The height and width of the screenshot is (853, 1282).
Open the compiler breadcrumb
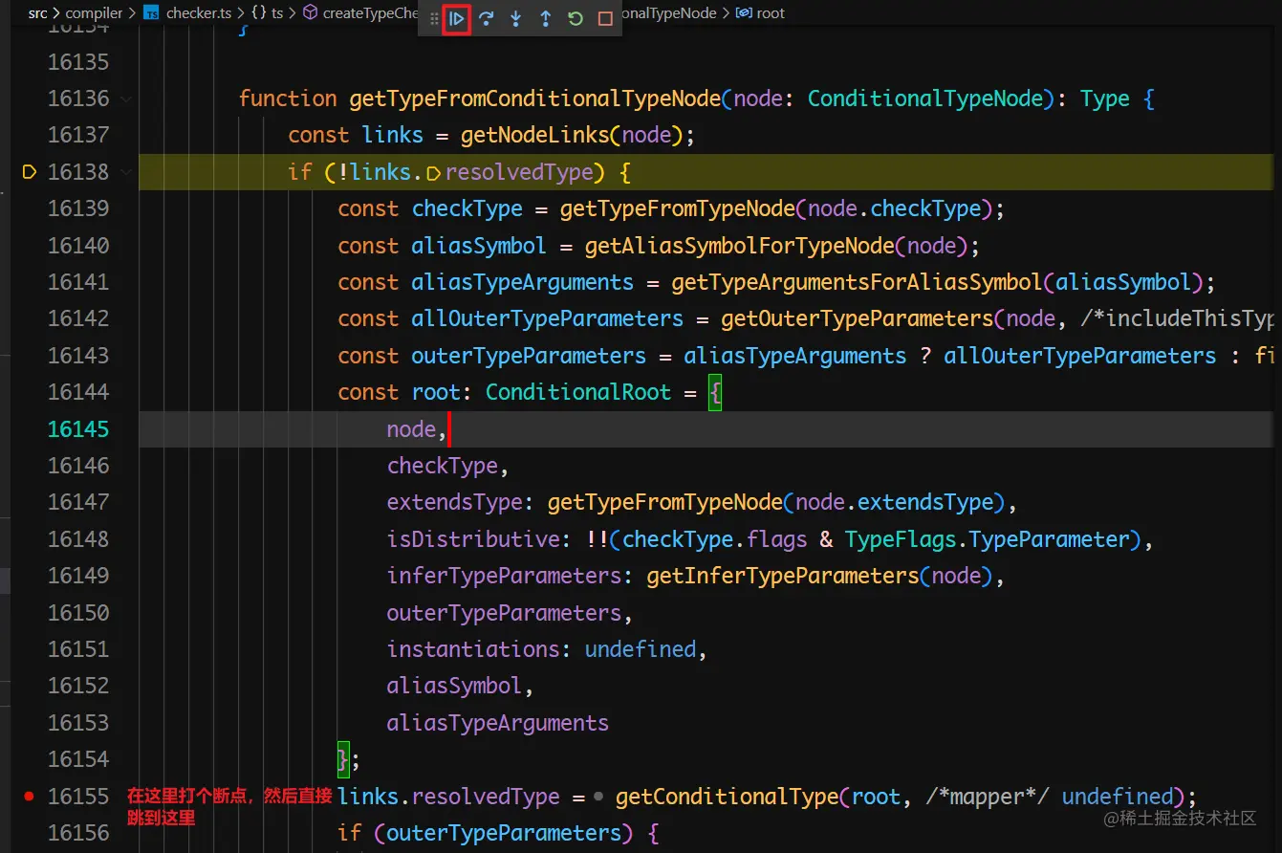point(95,13)
